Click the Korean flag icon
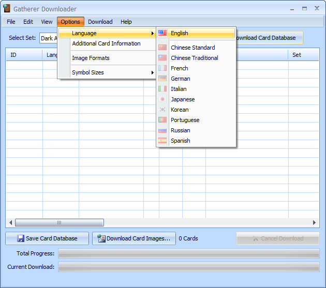 [x=162, y=110]
